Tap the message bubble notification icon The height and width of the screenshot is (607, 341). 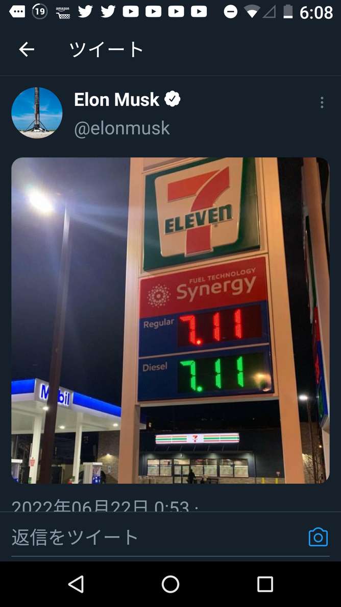coord(17,12)
